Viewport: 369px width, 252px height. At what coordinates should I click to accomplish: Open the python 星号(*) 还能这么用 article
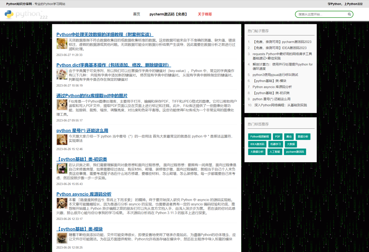pos(83,130)
